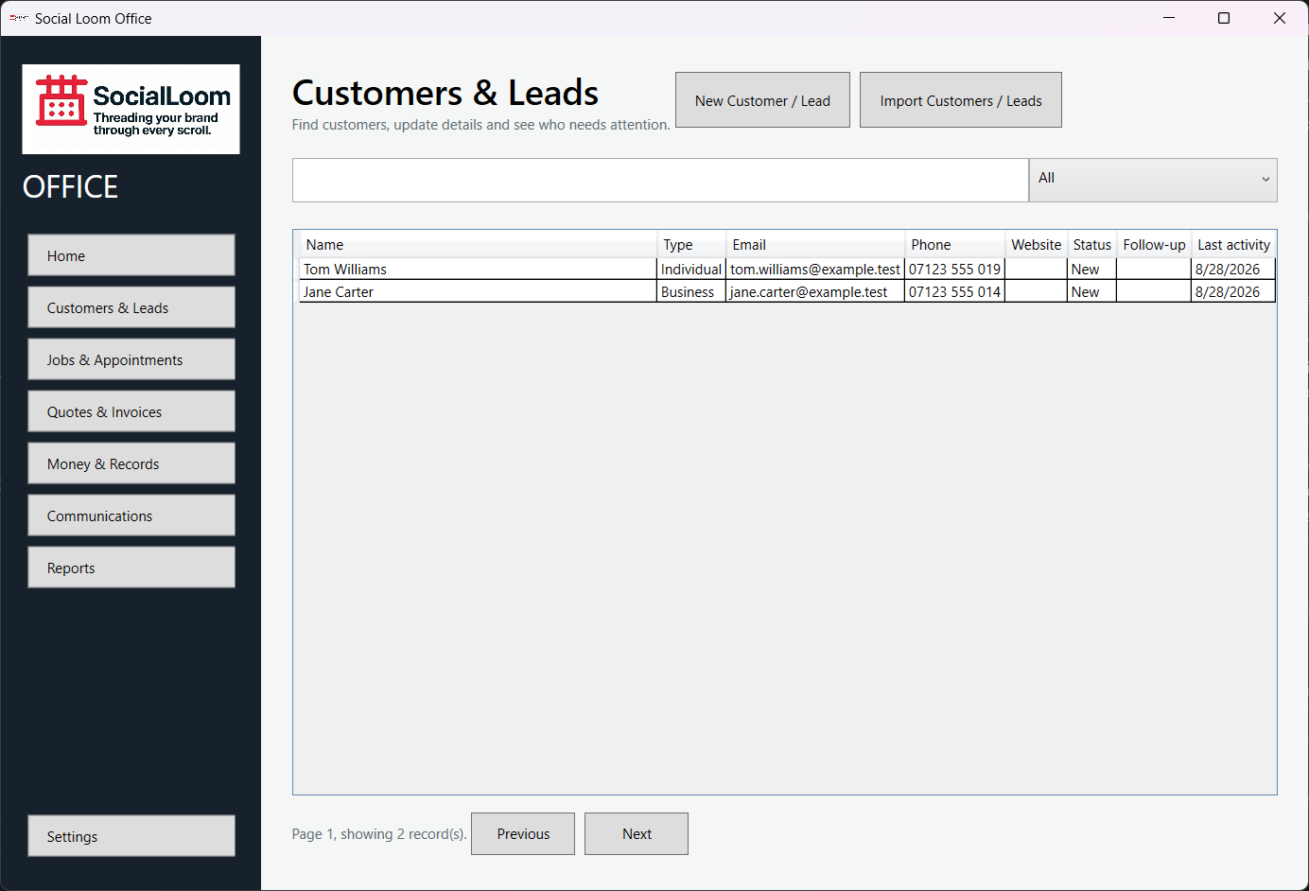Viewport: 1309px width, 891px height.
Task: Close the Social Loom Office window
Action: [x=1280, y=18]
